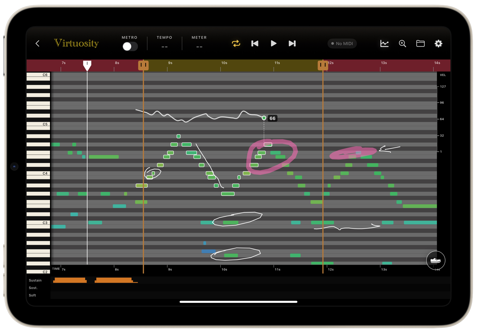Skip forward with the next button
477x333 pixels.
click(292, 43)
